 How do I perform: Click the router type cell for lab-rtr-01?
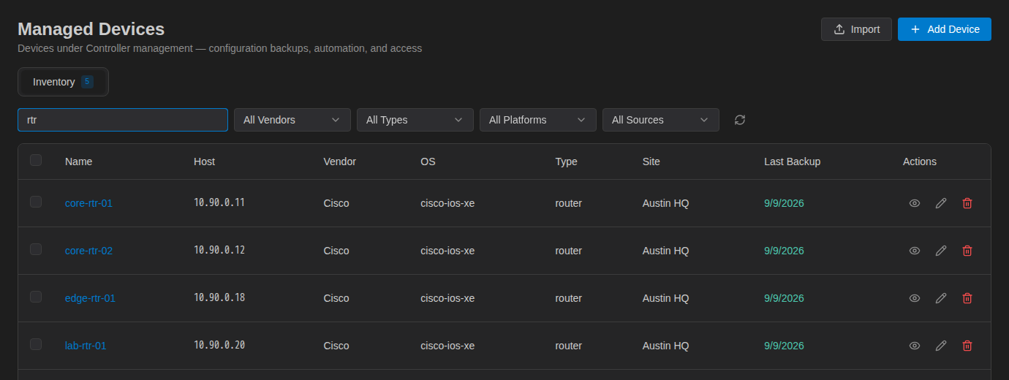[568, 346]
